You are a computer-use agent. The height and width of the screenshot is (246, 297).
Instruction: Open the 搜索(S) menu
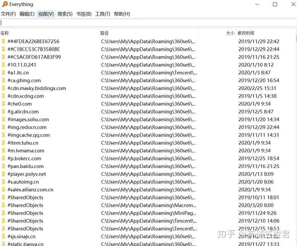click(65, 14)
